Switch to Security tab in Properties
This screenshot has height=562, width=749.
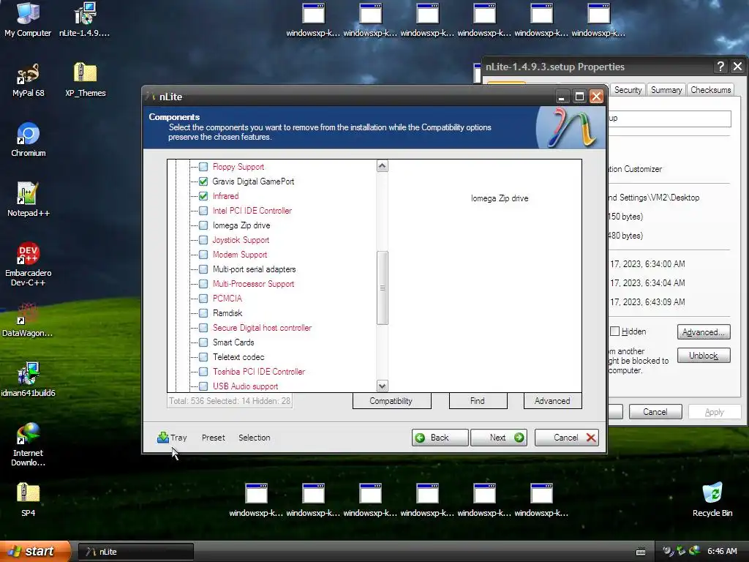pos(628,90)
